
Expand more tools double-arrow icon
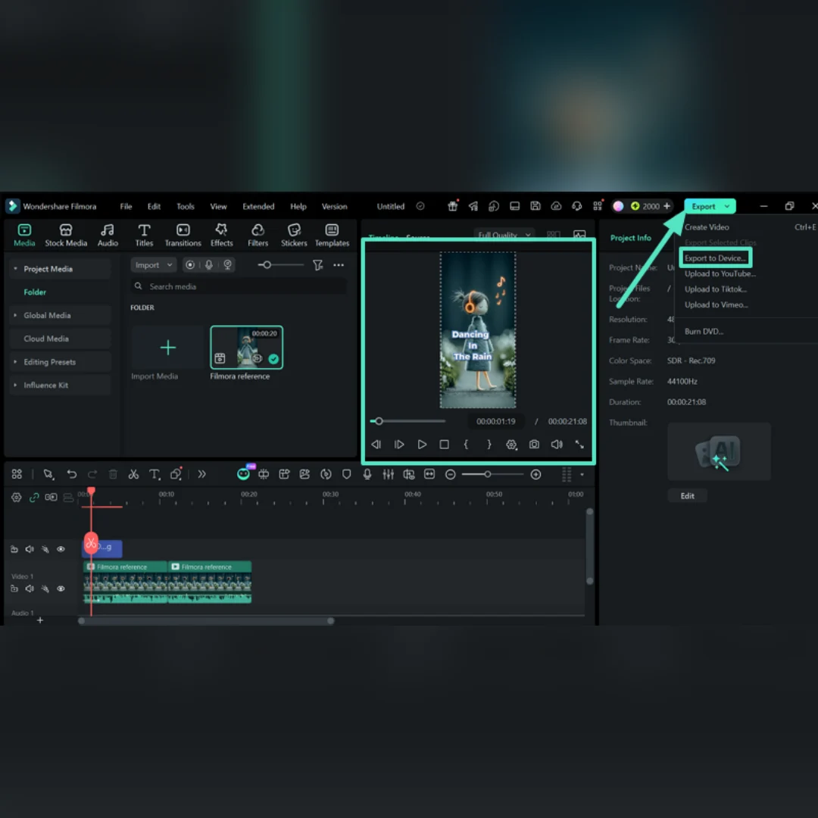pos(202,475)
